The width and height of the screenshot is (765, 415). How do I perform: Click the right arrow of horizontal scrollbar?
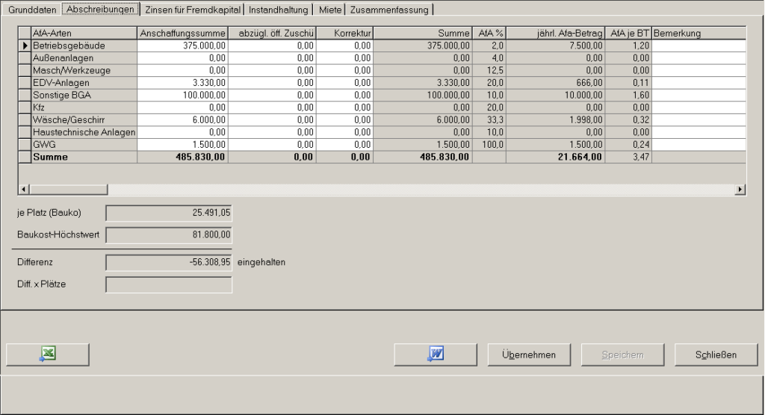pos(740,190)
